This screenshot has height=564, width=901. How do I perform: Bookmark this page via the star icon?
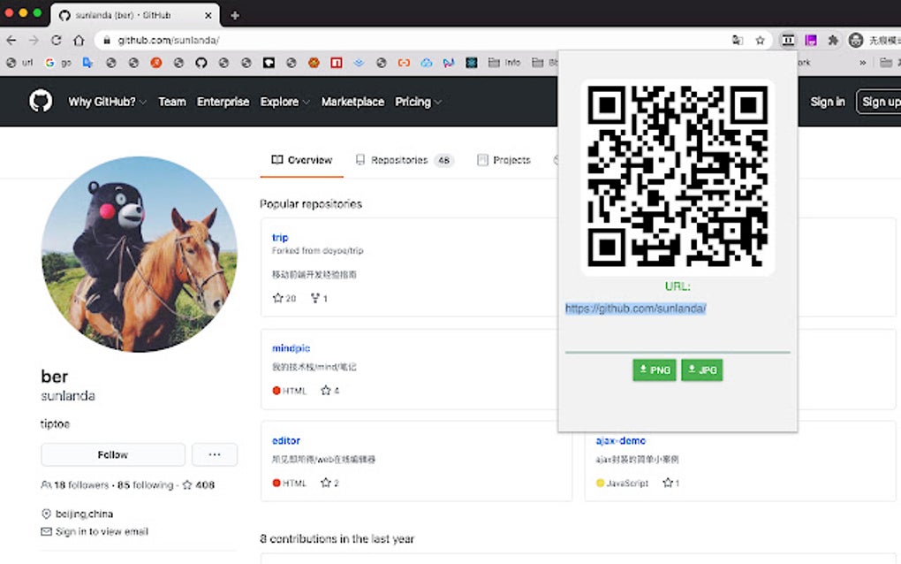tap(760, 40)
